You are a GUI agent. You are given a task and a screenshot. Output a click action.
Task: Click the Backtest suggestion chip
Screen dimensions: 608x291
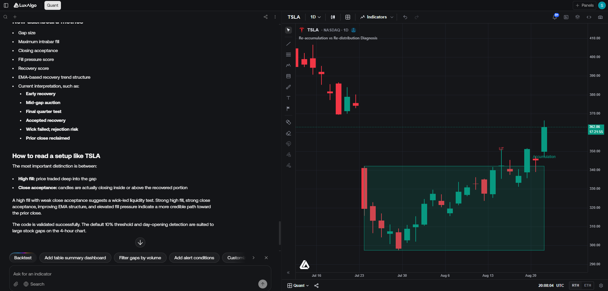(x=23, y=258)
